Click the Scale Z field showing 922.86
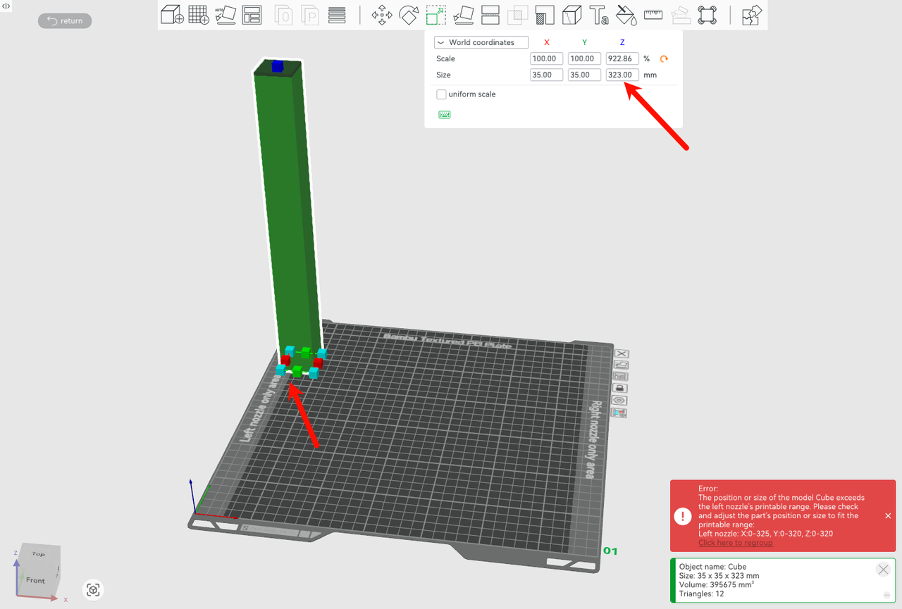Screen dimensions: 902x609 pos(622,59)
